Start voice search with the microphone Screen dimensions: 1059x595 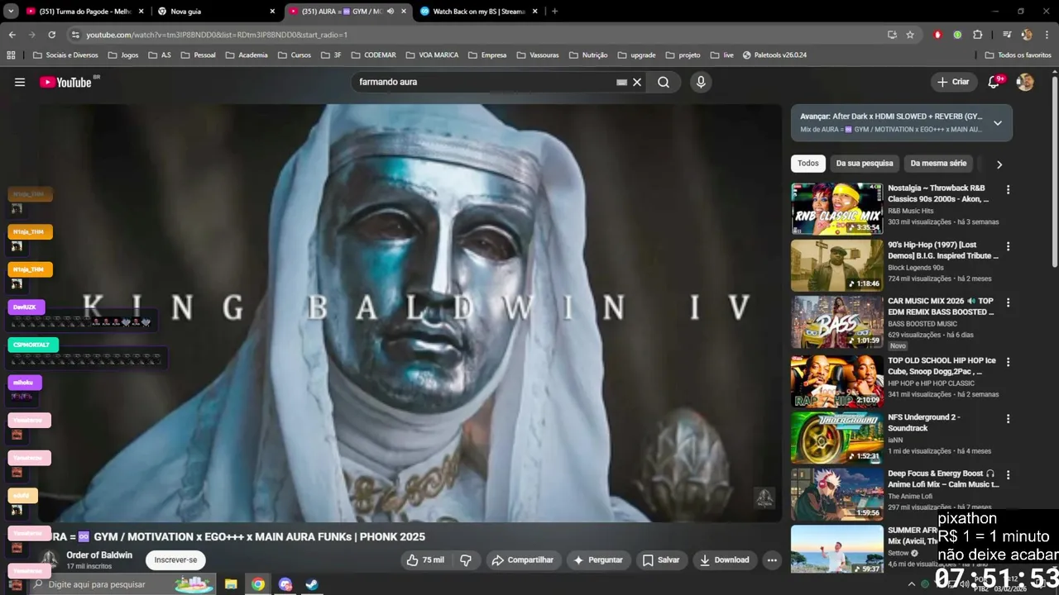pos(701,82)
